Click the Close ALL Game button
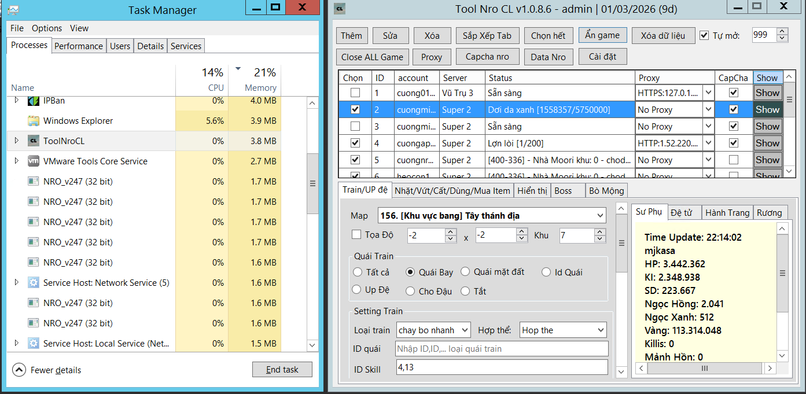The image size is (806, 394). [372, 57]
